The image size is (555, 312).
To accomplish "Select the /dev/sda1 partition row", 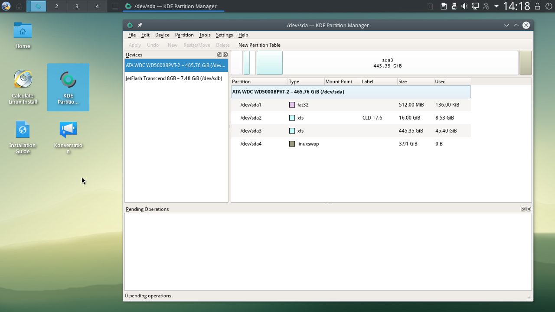I will (351, 104).
